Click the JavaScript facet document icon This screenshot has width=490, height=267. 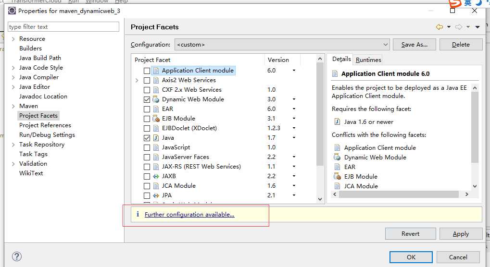(156, 147)
